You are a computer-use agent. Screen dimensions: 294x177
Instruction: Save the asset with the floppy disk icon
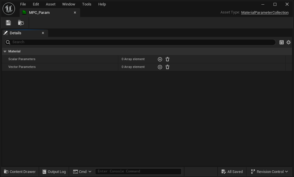click(8, 23)
